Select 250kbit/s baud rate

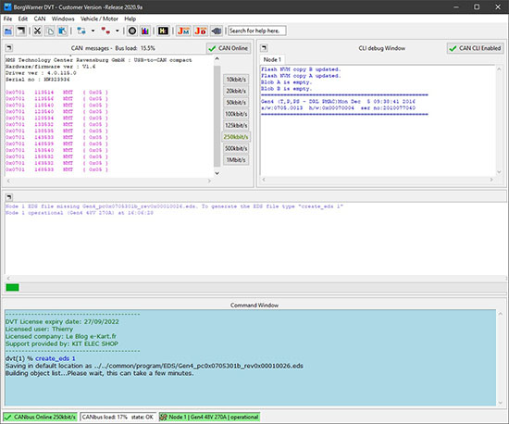[236, 137]
